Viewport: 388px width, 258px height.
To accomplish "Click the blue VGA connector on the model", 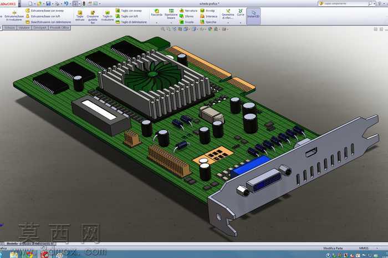I will (x=250, y=166).
